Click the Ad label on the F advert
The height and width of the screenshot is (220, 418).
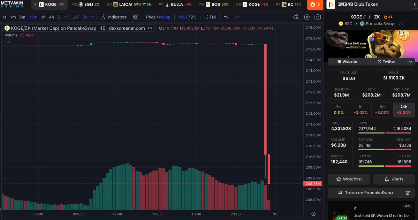click(407, 206)
